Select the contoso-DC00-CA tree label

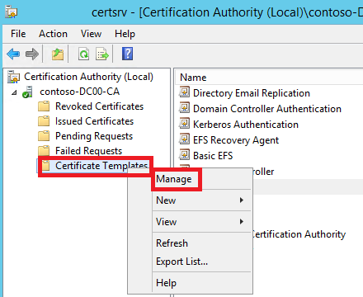[80, 92]
